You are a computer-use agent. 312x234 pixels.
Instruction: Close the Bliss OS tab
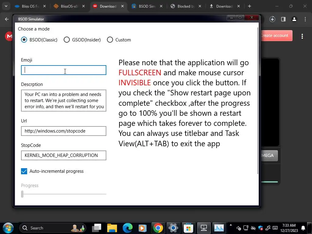pos(44,6)
